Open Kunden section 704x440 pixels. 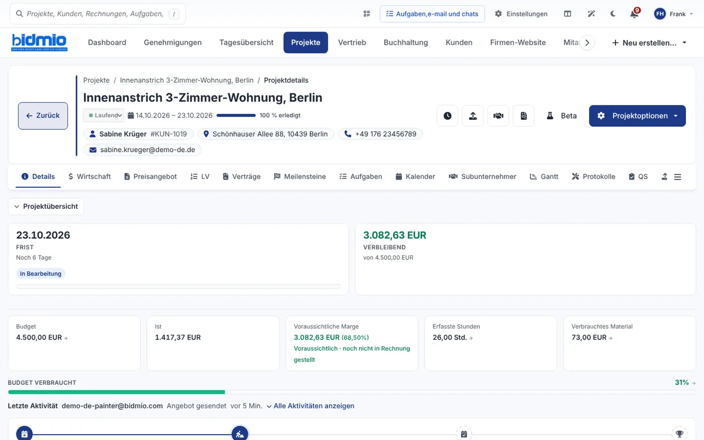[459, 42]
